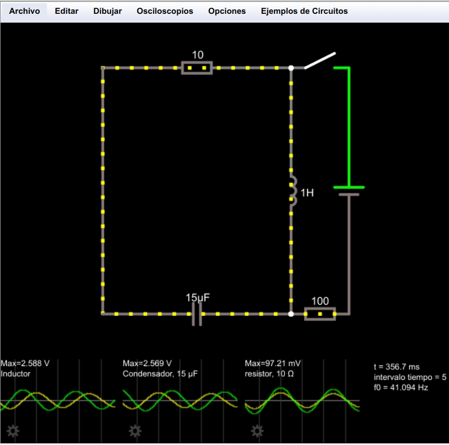Open resistor scope settings gear
Screen dimensions: 449x445
point(256,431)
